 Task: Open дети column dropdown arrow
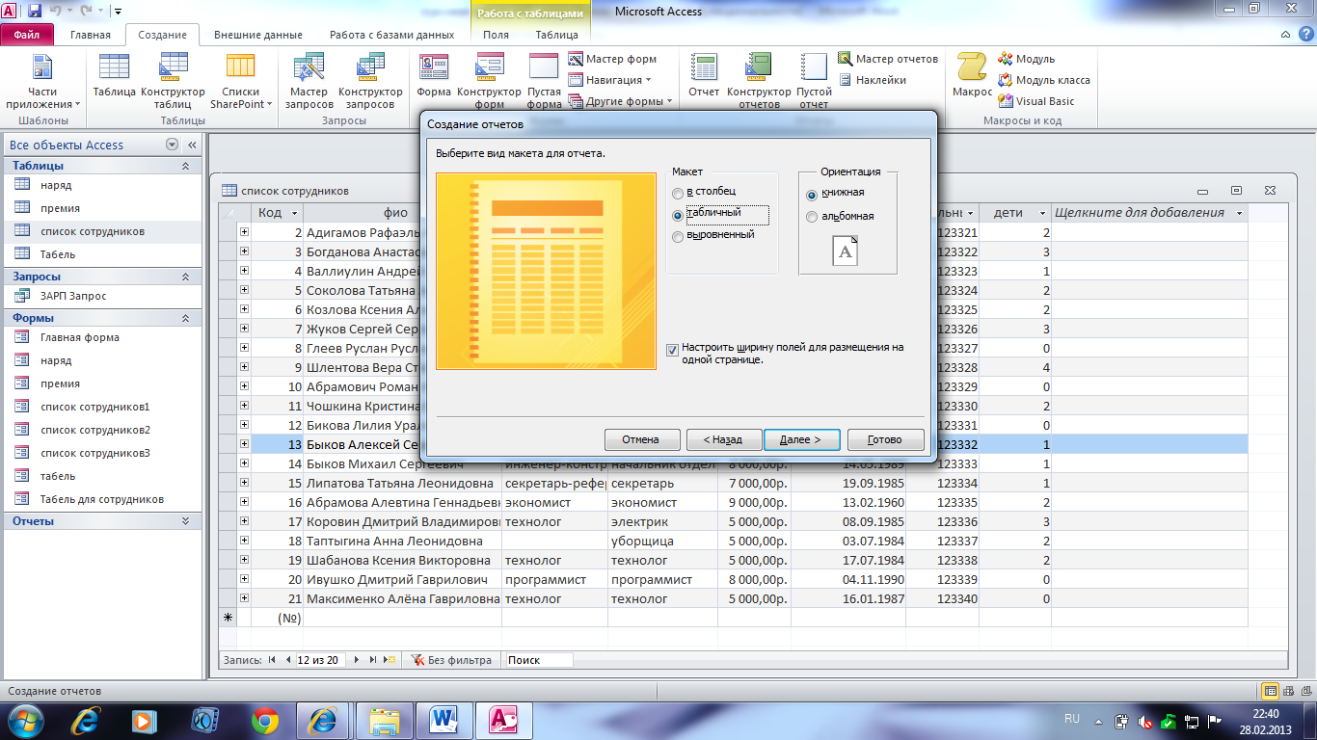pos(1043,213)
